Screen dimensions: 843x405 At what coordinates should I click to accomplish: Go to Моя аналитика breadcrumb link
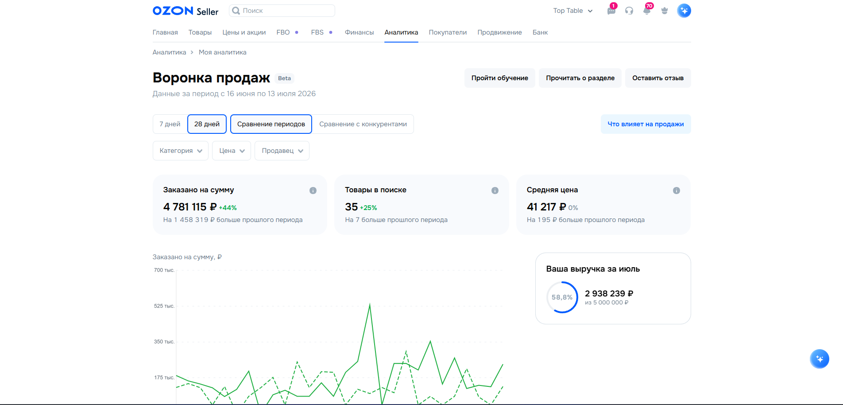click(223, 52)
